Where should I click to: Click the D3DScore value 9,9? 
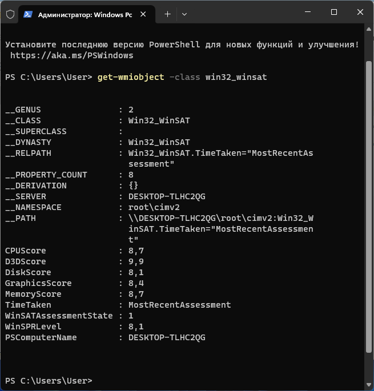tap(135, 261)
